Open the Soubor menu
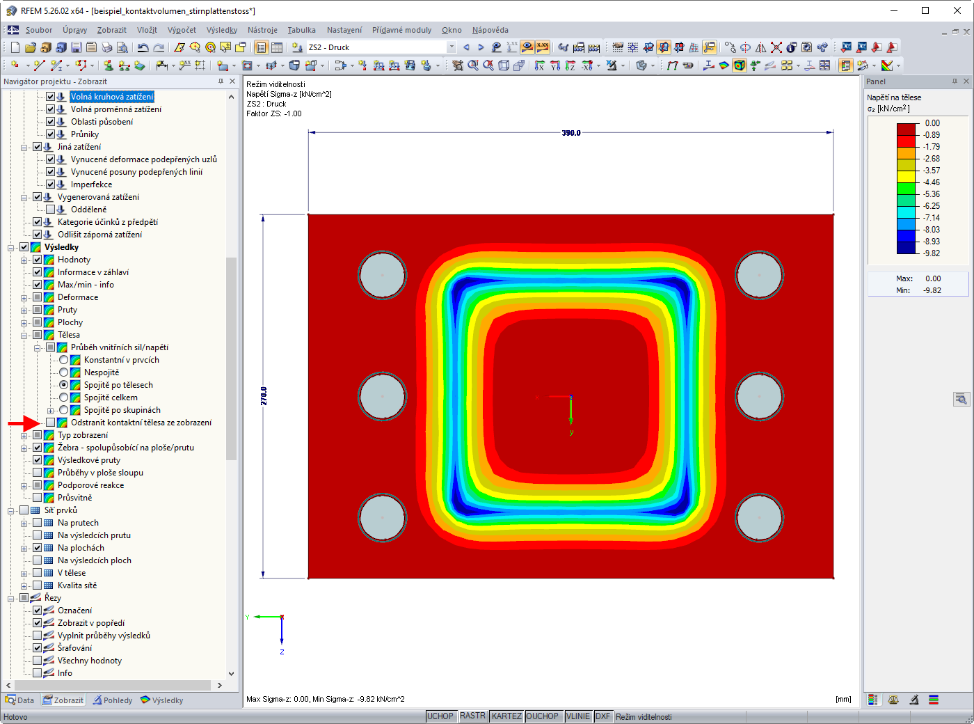Viewport: 974px width, 724px height. point(39,30)
